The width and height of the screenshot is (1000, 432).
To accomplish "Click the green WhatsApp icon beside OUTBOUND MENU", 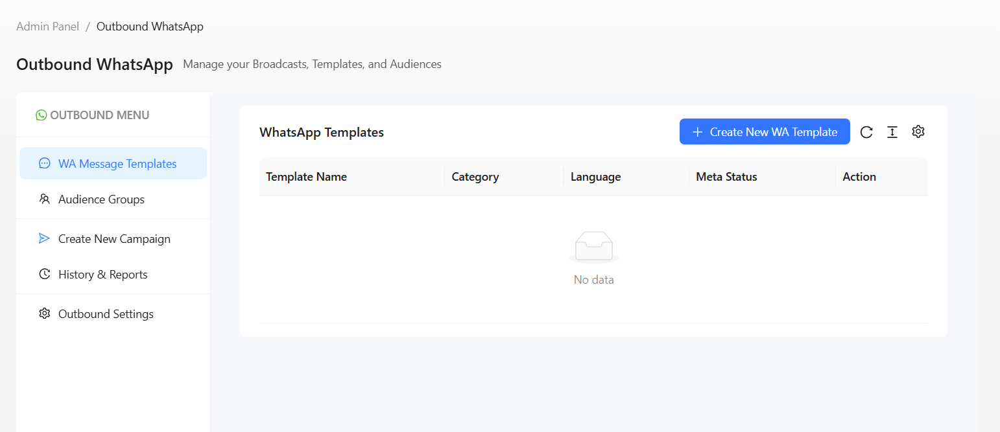I will 41,115.
